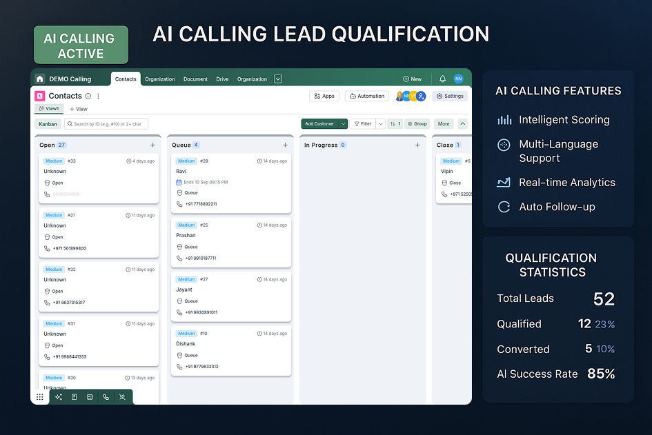Click the unpin icon in bottom toolbar
This screenshot has width=652, height=435.
click(121, 397)
